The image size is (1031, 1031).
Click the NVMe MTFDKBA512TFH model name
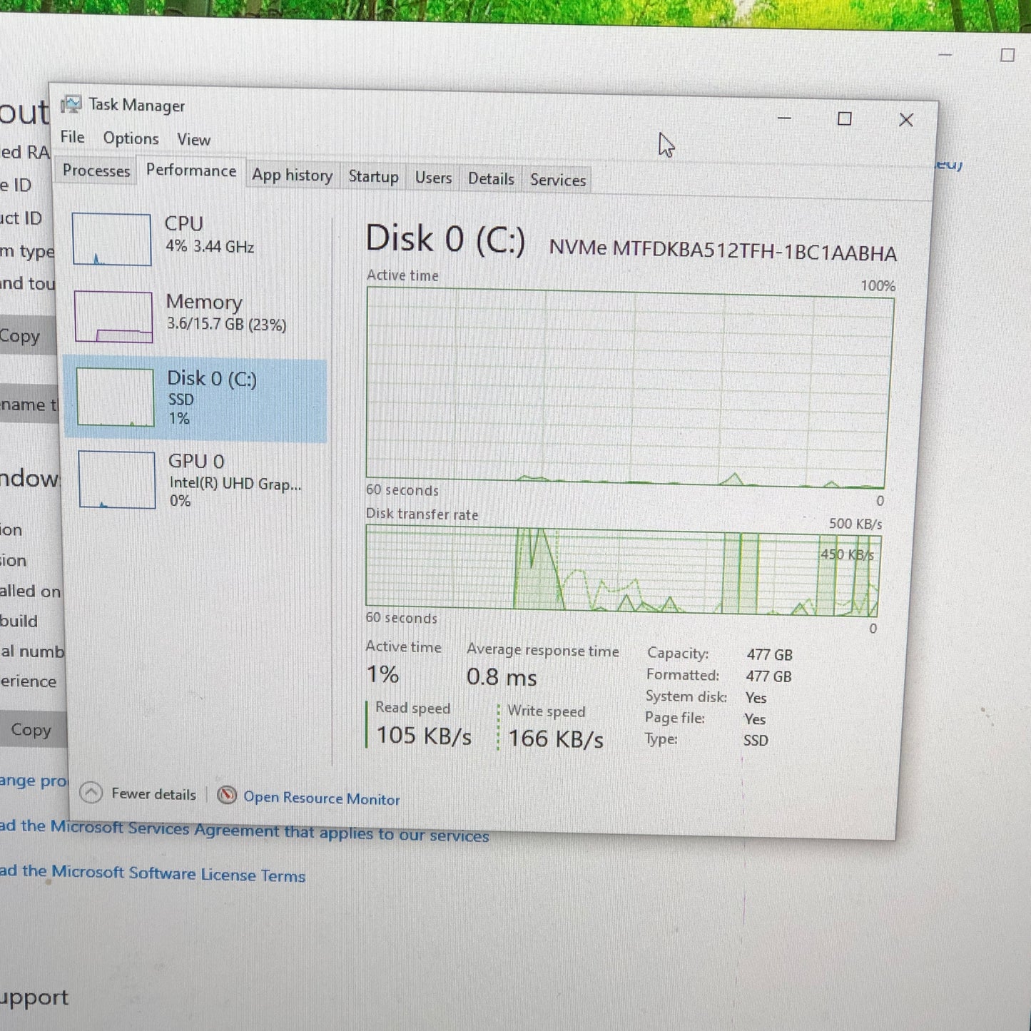tap(723, 250)
